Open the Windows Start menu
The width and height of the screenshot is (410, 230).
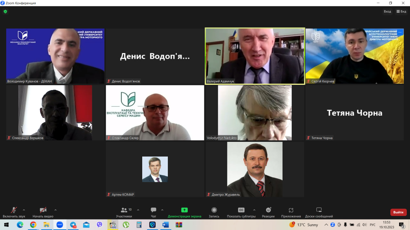point(6,225)
